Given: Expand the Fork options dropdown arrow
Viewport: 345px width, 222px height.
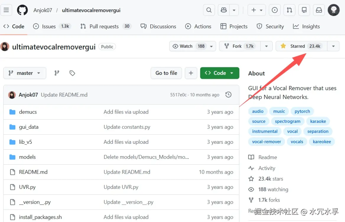Looking at the screenshot, I should click(x=266, y=46).
